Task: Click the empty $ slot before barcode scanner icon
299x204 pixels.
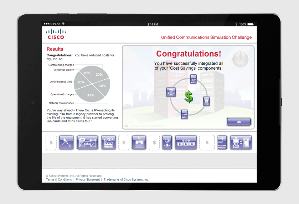Action: 51,142
